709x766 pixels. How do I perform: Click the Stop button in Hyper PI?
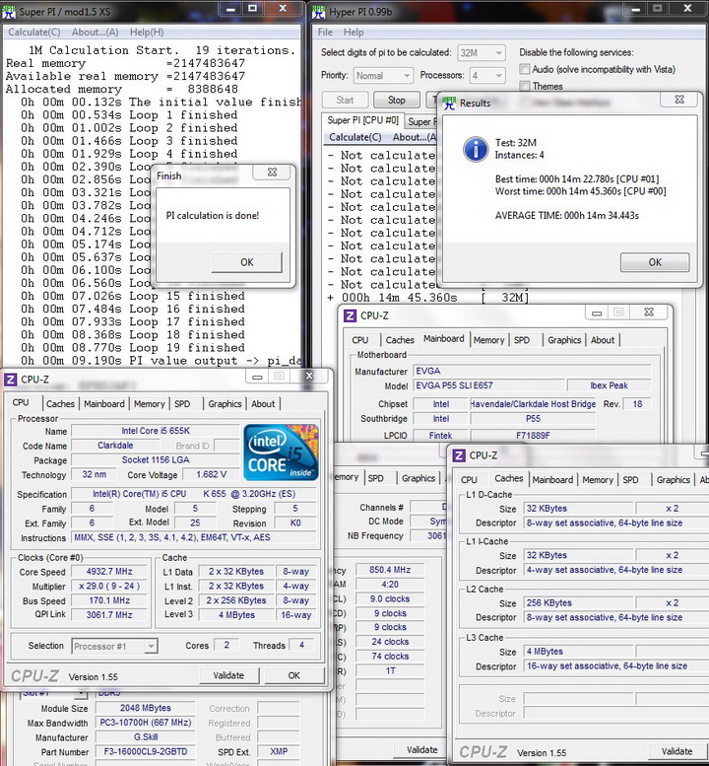click(x=396, y=101)
